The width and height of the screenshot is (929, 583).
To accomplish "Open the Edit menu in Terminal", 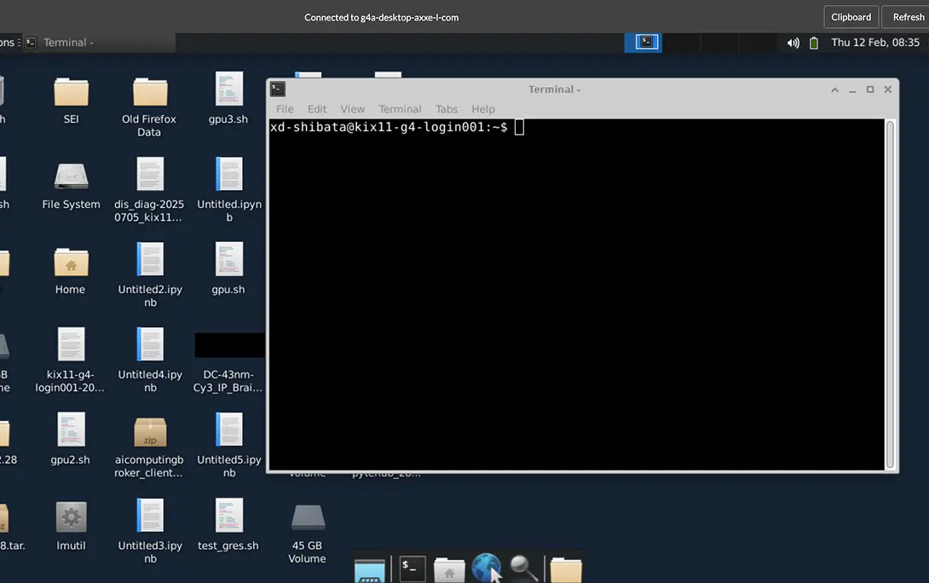I will pyautogui.click(x=317, y=109).
